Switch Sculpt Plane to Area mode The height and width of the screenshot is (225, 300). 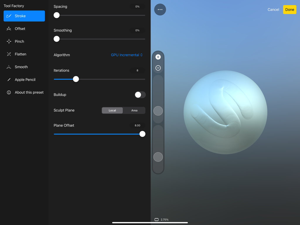(134, 110)
